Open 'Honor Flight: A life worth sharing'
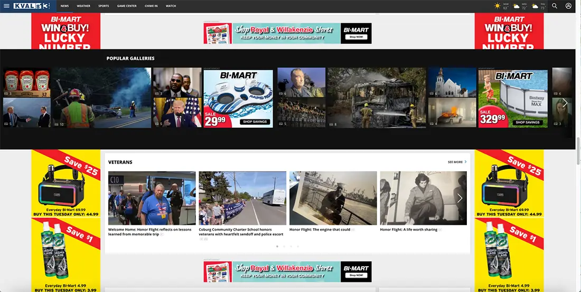 click(409, 230)
